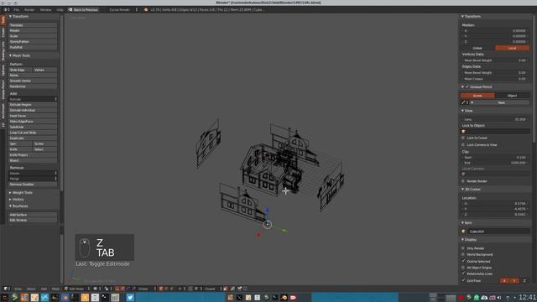The width and height of the screenshot is (537, 302).
Task: Click the editor type icon in 3D header
Action: pos(6,289)
